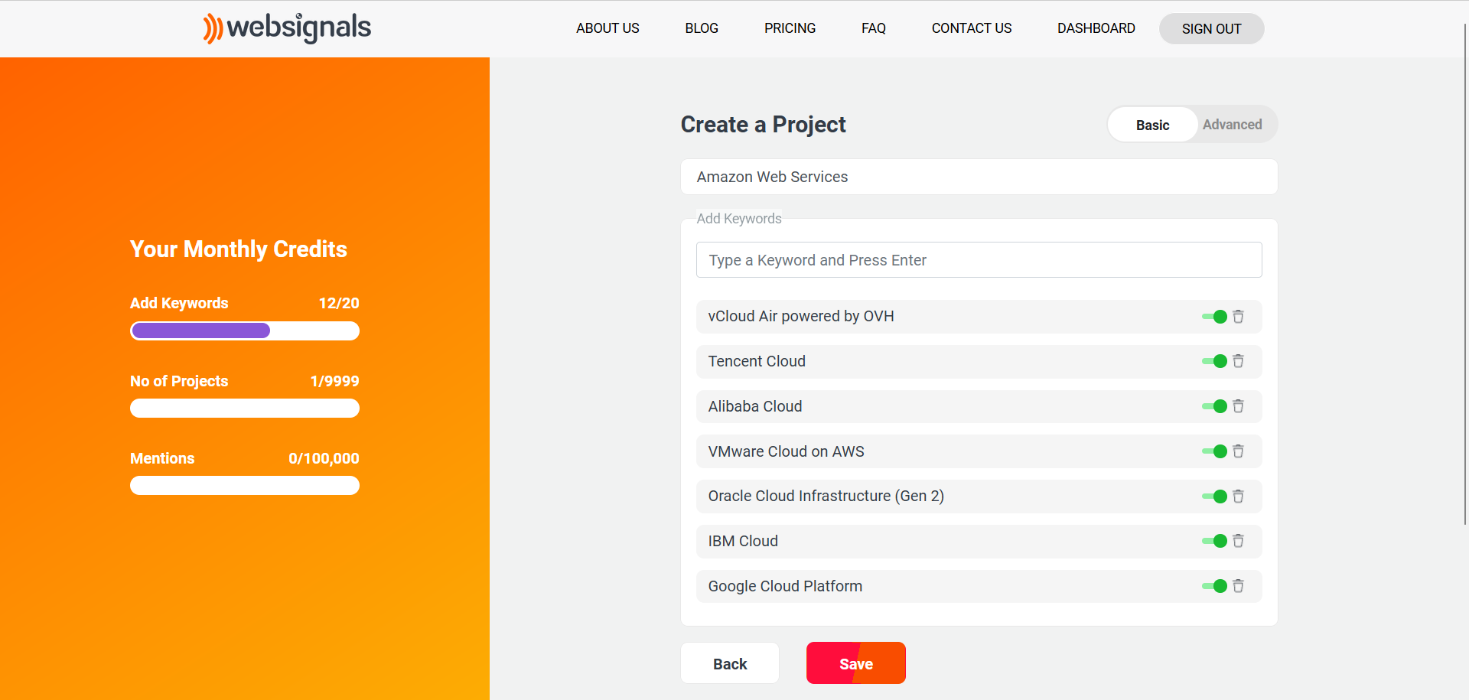Click the 12/20 keywords count
Screen dimensions: 1469x700
coord(339,303)
